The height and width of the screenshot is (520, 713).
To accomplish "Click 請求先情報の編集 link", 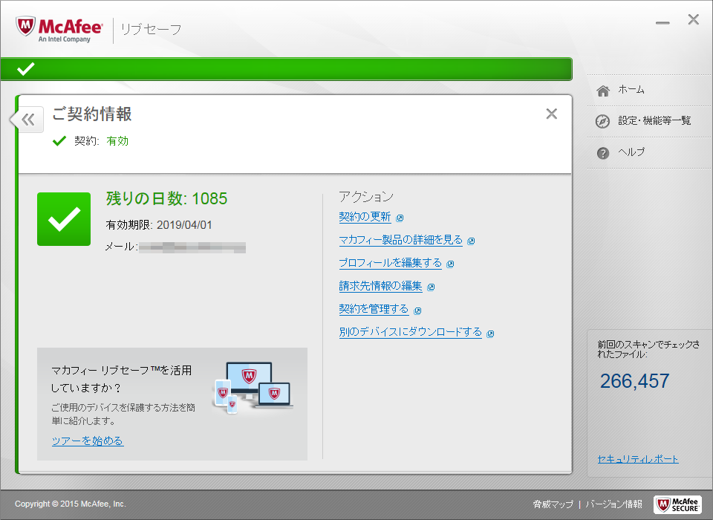I will click(x=380, y=286).
